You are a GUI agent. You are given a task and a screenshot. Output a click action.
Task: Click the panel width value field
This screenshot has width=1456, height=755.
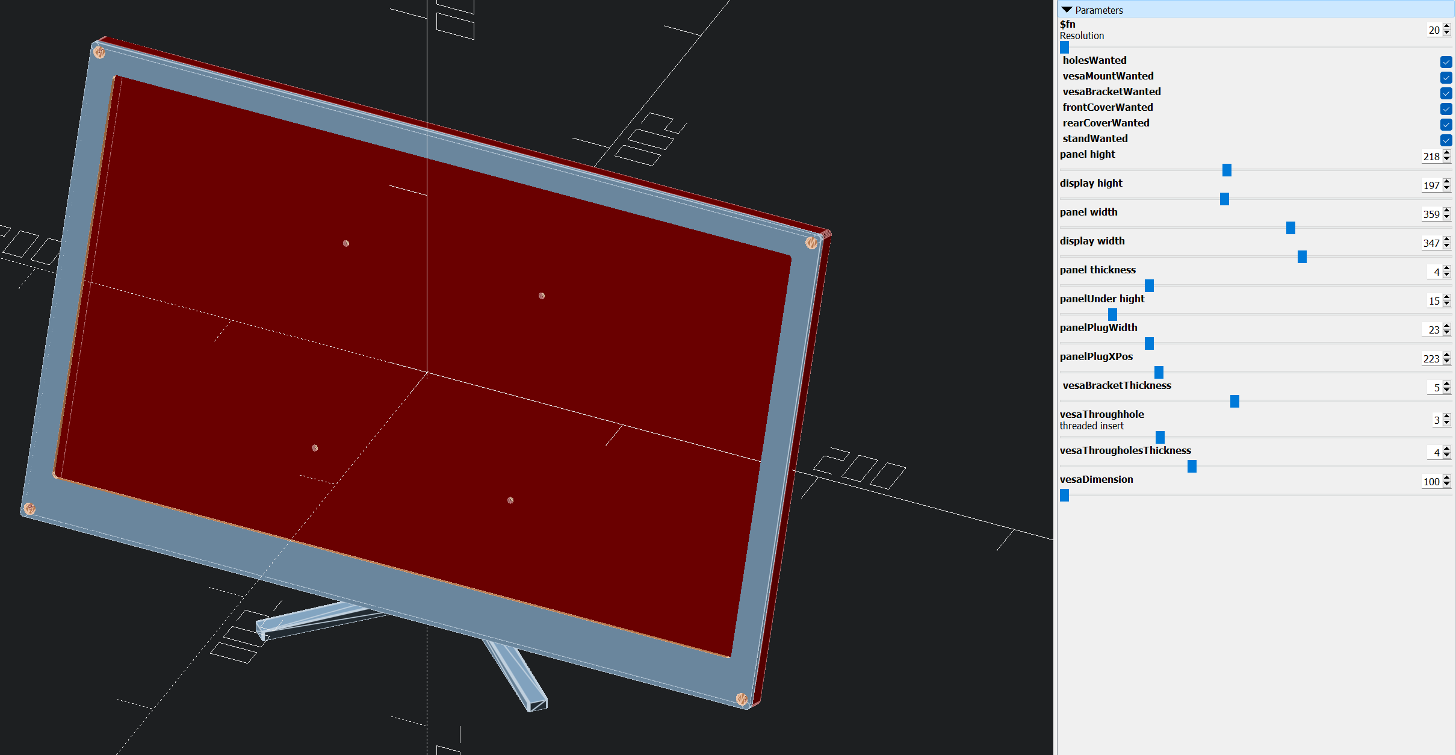pos(1431,214)
